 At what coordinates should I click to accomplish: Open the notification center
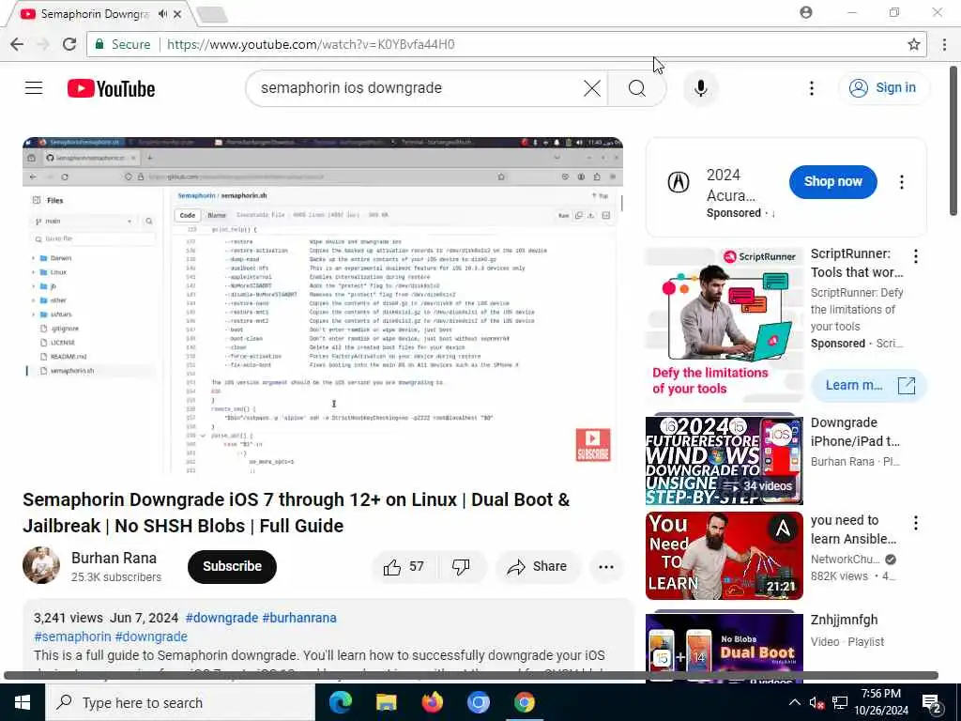932,702
